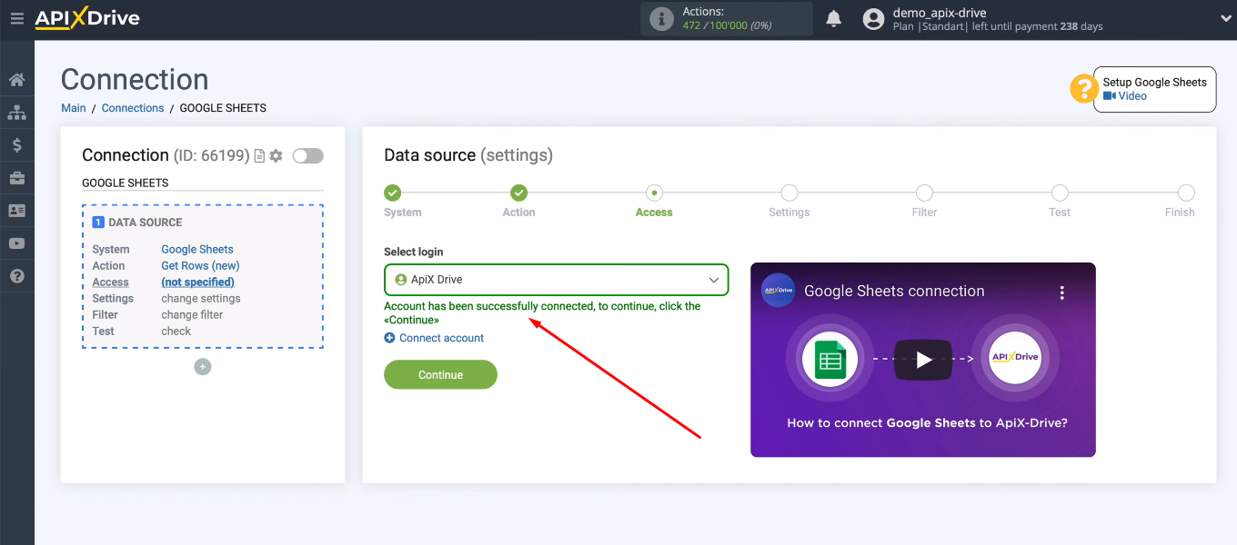
Task: Select the Settings step in the progress bar
Action: [789, 193]
